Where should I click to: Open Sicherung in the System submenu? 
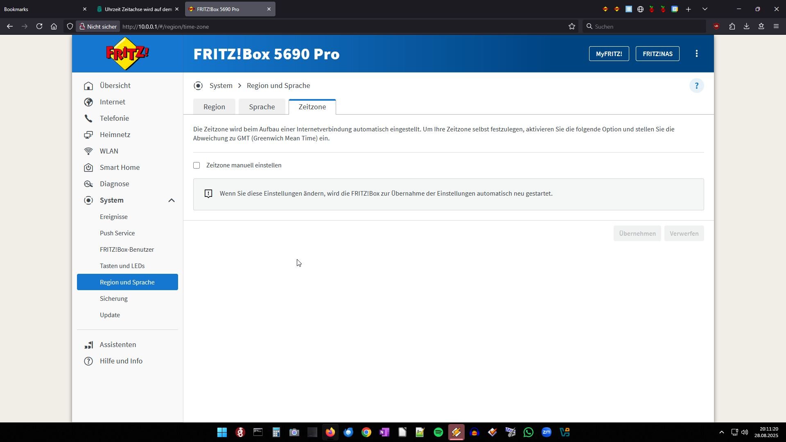[114, 299]
